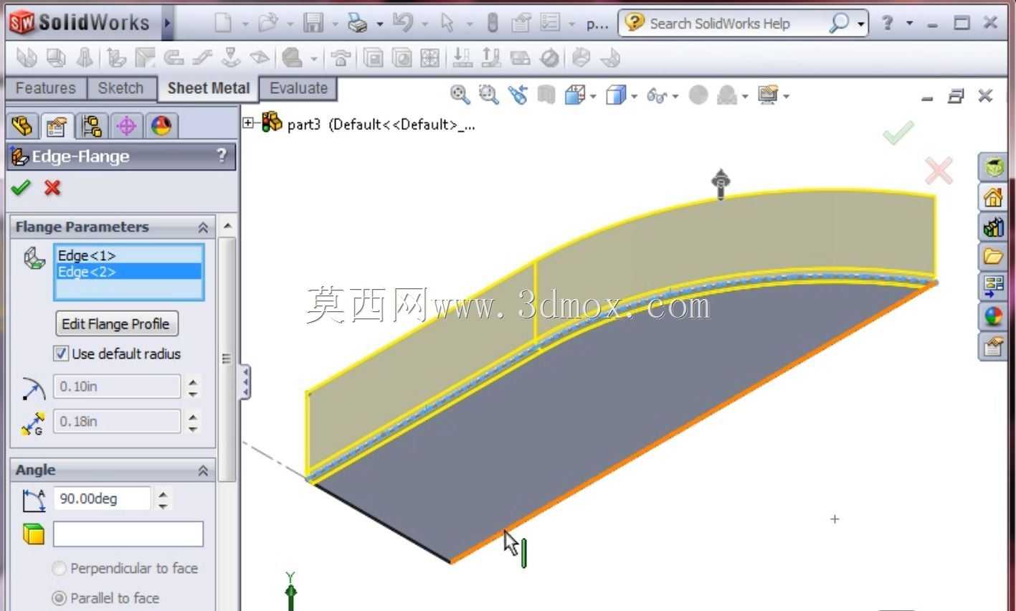Open the Design Library task pane tab
Screen dimensions: 1016x611
click(x=993, y=227)
